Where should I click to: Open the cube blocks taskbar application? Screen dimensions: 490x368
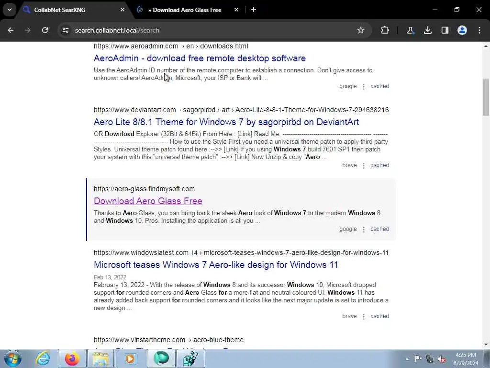[x=191, y=358]
